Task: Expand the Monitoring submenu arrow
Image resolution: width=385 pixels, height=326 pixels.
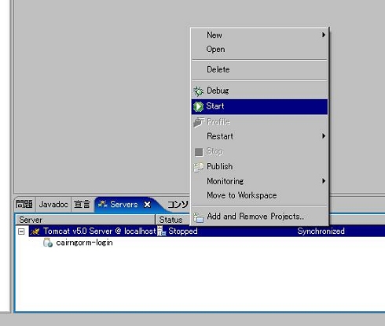Action: pyautogui.click(x=324, y=181)
